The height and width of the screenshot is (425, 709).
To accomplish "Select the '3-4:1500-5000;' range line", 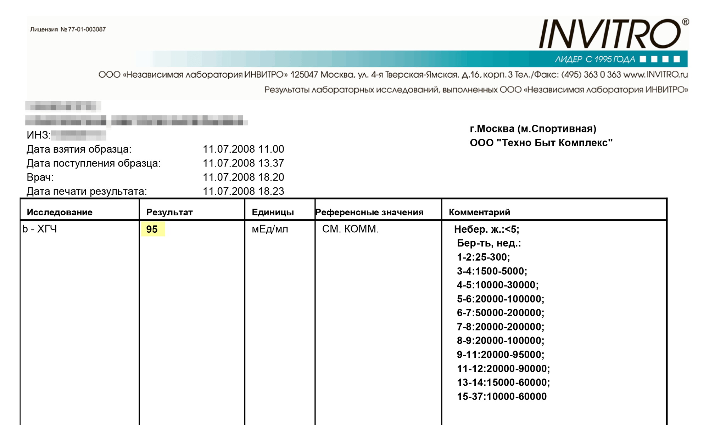I will pos(492,271).
